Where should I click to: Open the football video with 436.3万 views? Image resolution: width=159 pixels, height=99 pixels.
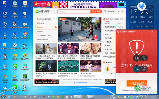coord(91,66)
